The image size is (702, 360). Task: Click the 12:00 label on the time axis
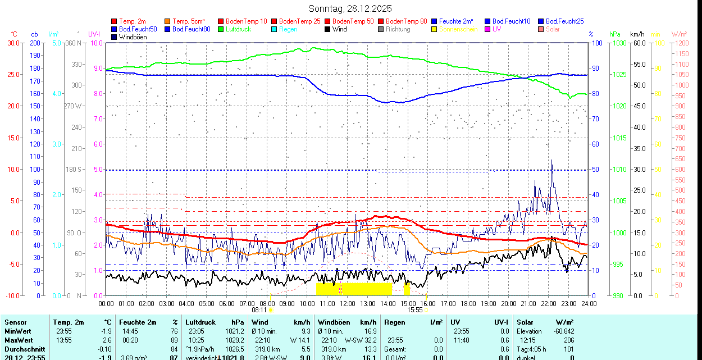point(348,303)
